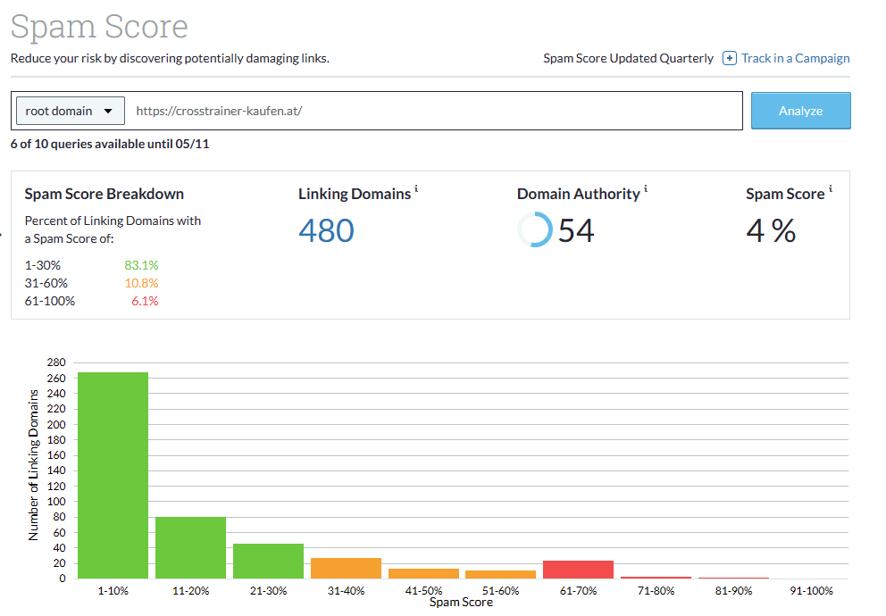Click the Spam Score Updated Quarterly label
The width and height of the screenshot is (886, 616).
click(628, 58)
